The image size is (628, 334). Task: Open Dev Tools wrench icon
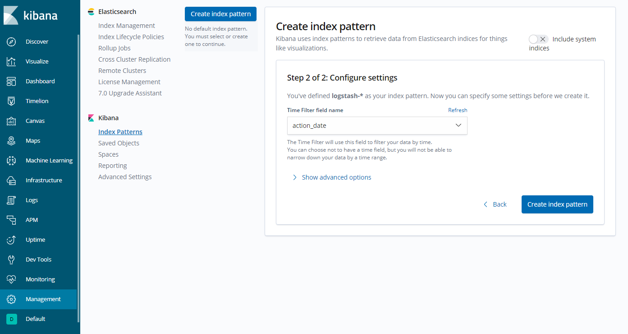tap(12, 259)
